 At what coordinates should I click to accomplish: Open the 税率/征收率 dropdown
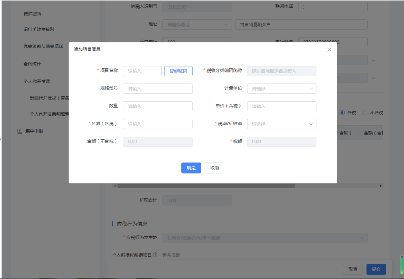281,124
